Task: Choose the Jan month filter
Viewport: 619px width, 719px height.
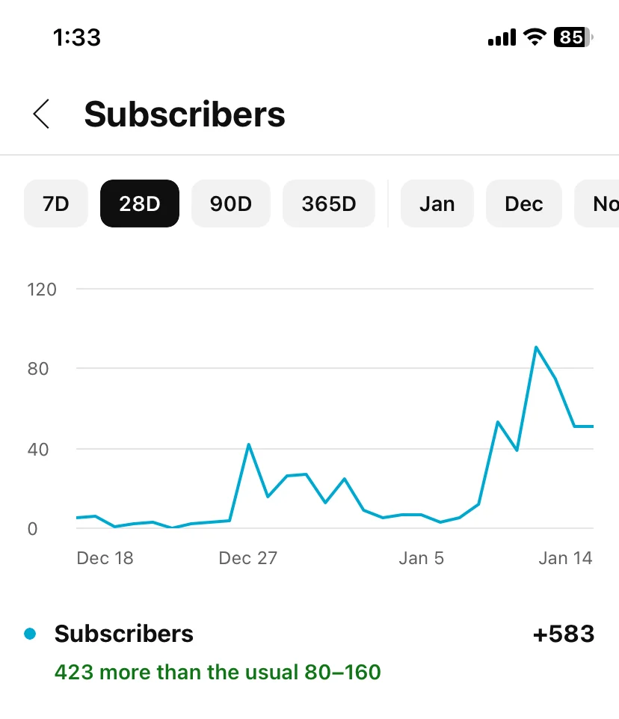Action: tap(437, 204)
